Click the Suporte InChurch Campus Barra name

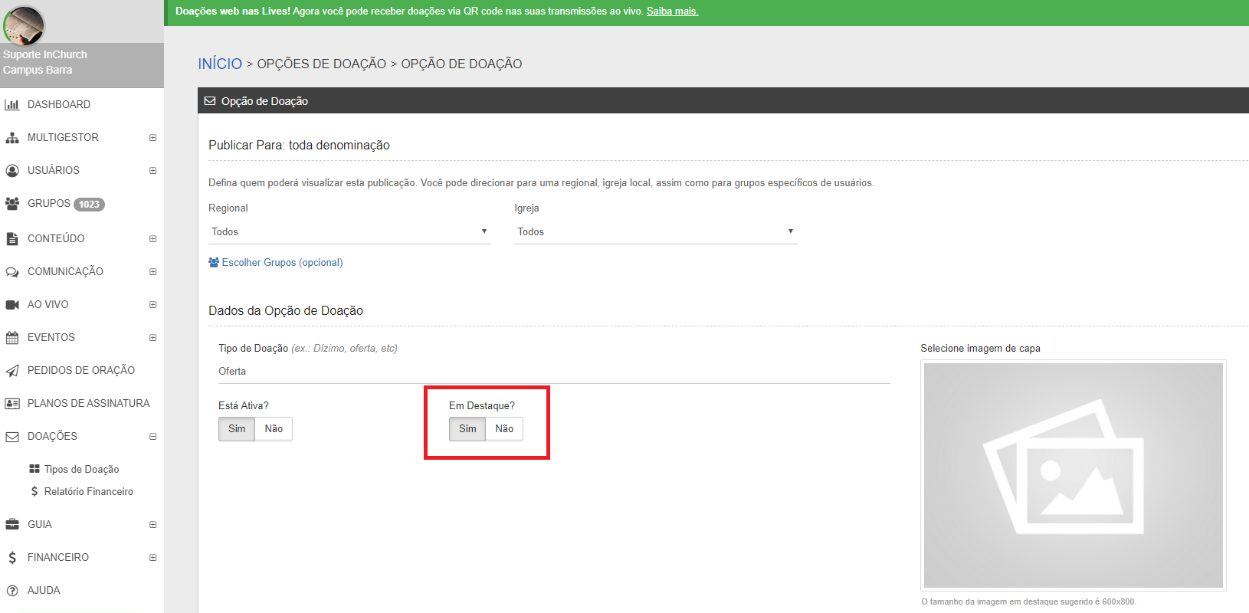coord(45,63)
